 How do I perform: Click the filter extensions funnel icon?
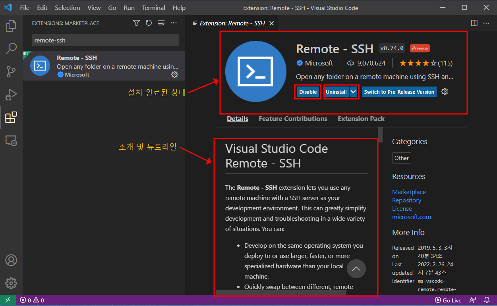coord(136,23)
